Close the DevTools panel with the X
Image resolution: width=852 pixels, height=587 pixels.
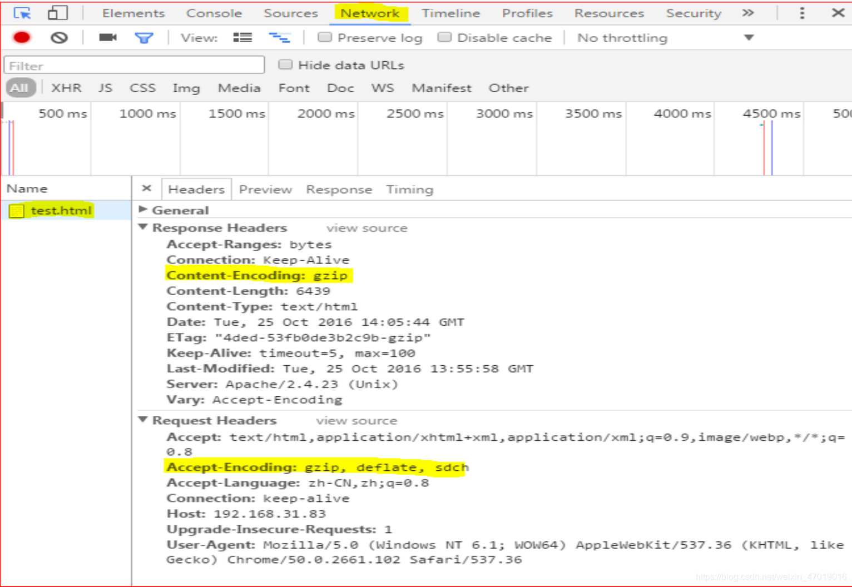[x=838, y=13]
